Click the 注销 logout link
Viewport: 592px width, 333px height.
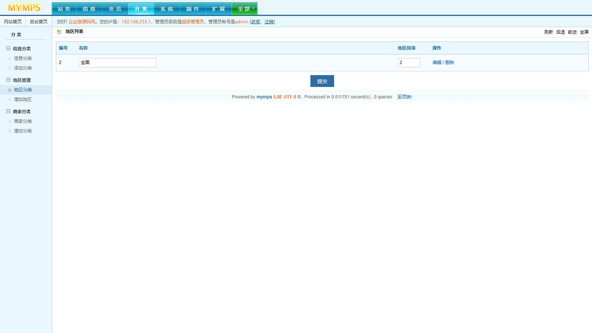click(269, 22)
